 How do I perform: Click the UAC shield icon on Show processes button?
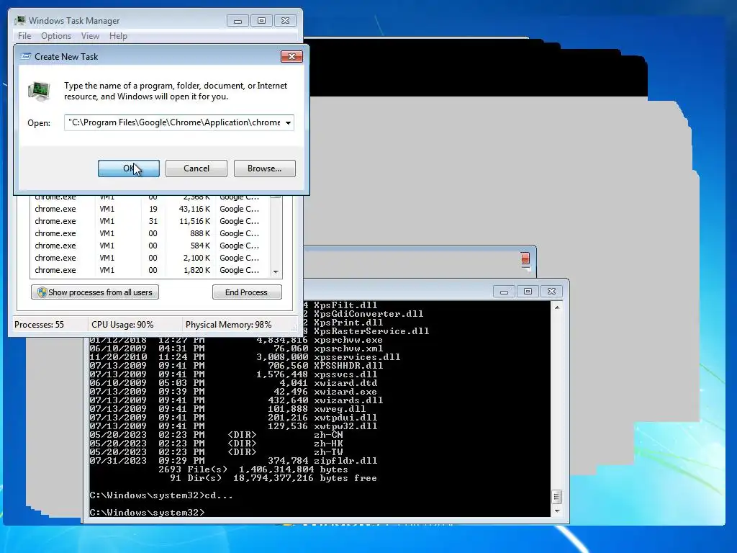click(42, 292)
